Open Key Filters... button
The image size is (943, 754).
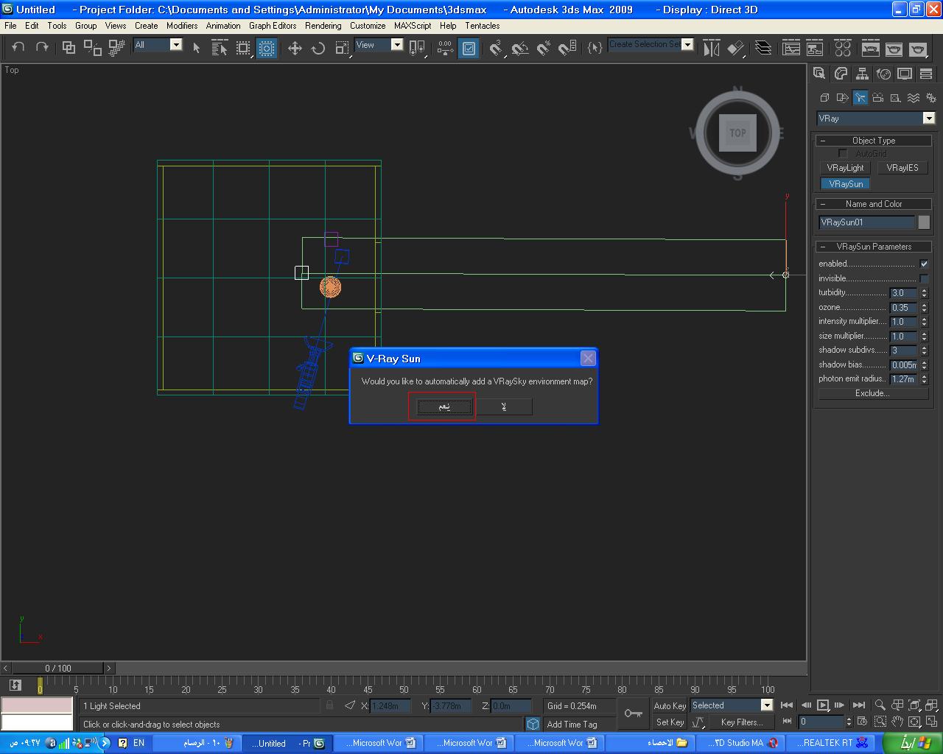742,722
